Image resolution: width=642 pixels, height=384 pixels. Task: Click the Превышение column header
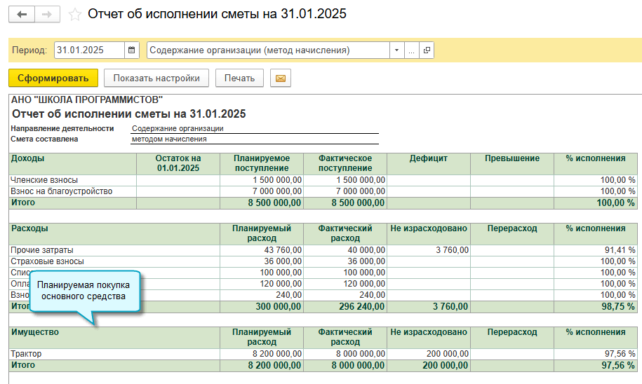click(512, 163)
